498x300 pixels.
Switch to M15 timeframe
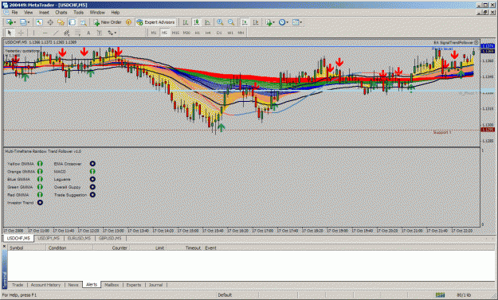[175, 33]
